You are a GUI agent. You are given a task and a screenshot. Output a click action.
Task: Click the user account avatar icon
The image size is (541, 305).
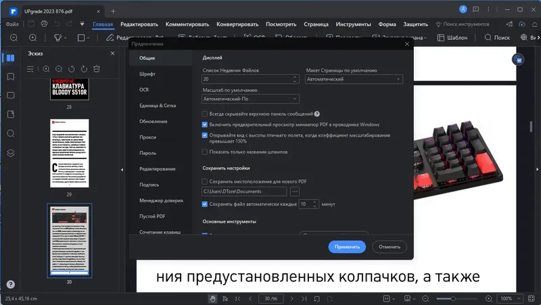[463, 9]
